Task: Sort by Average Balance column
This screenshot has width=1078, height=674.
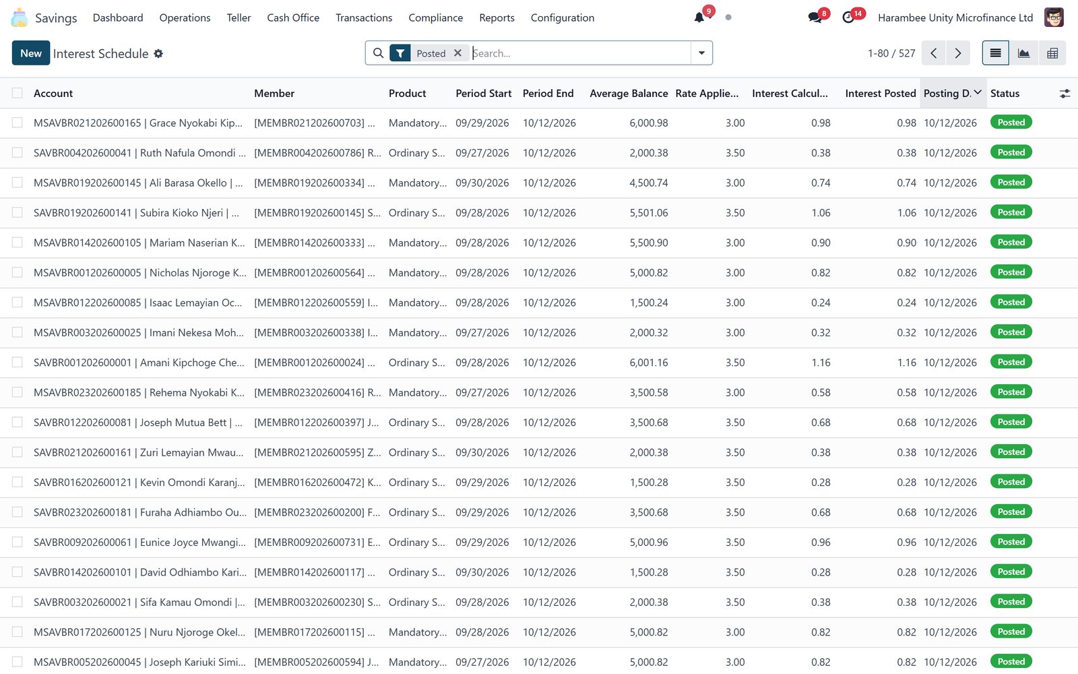Action: pos(629,93)
